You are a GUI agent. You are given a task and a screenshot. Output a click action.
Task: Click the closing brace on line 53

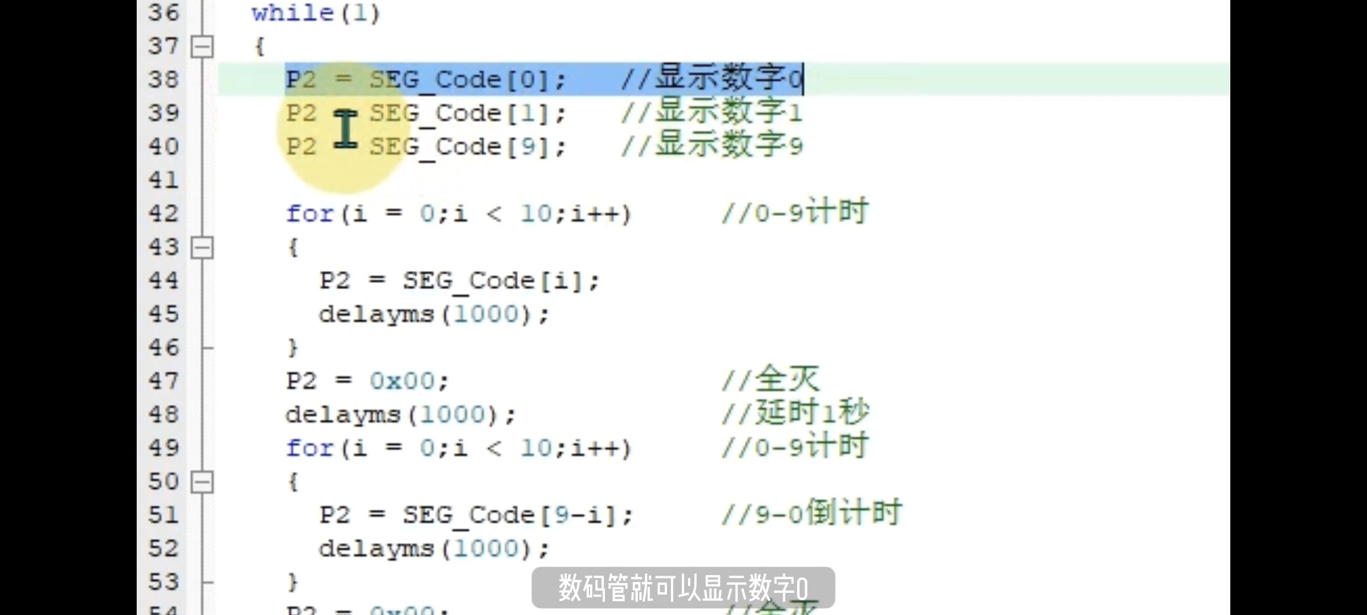[x=293, y=582]
